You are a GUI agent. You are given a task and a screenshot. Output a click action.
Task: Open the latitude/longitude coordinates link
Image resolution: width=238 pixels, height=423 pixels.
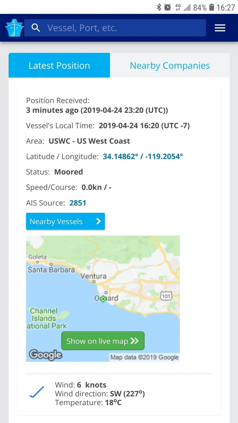(143, 156)
